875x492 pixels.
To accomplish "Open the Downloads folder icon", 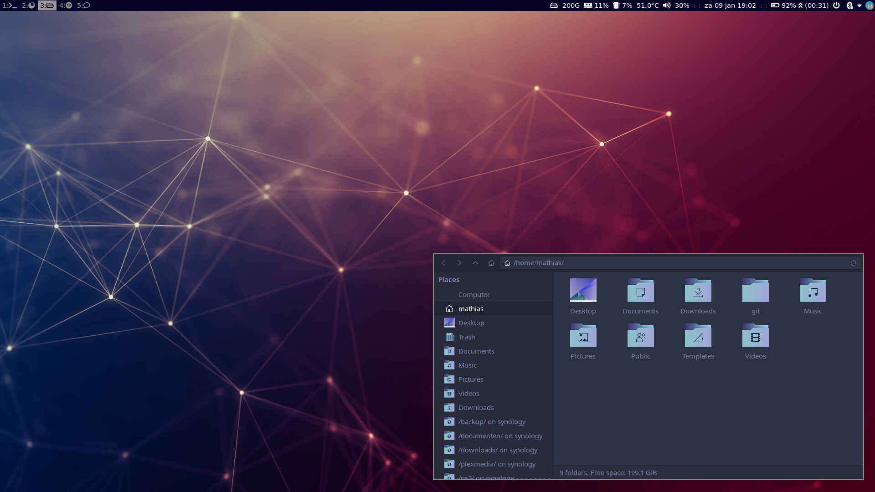I will point(698,292).
